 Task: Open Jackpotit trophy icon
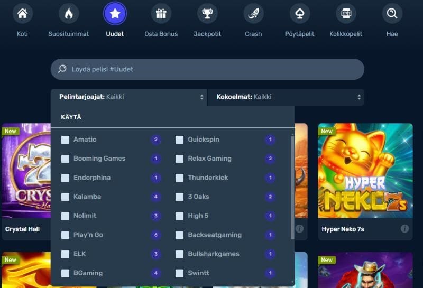(207, 13)
